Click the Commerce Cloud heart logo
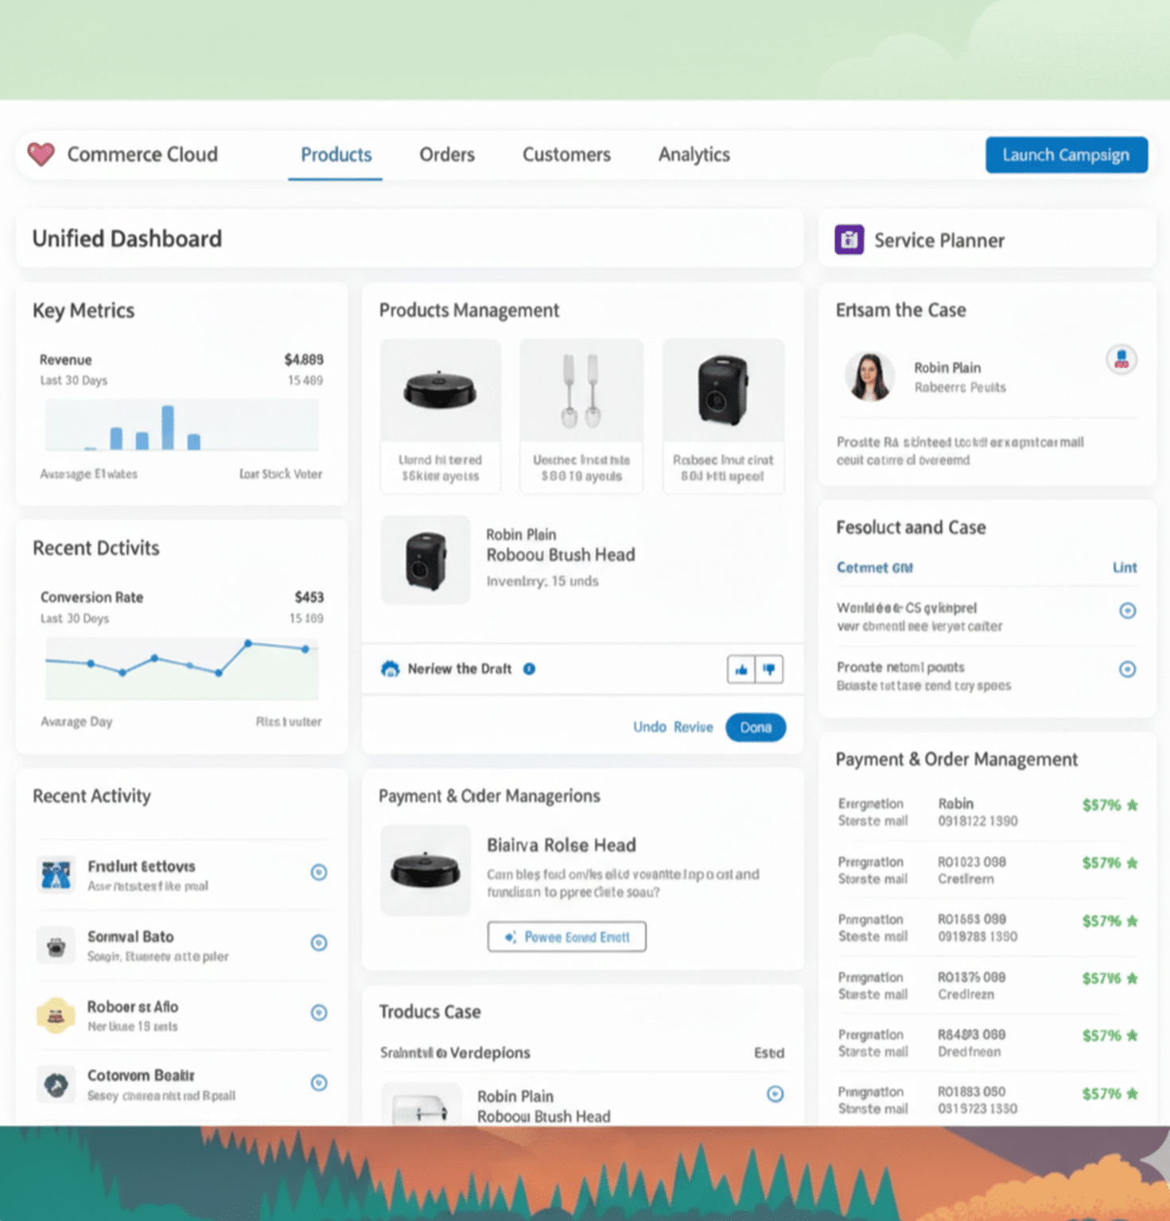 click(x=41, y=154)
